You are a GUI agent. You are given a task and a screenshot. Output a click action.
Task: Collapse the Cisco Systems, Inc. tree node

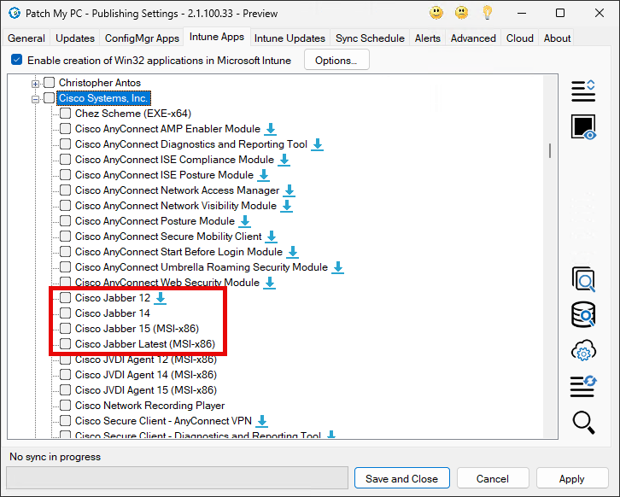tap(36, 98)
